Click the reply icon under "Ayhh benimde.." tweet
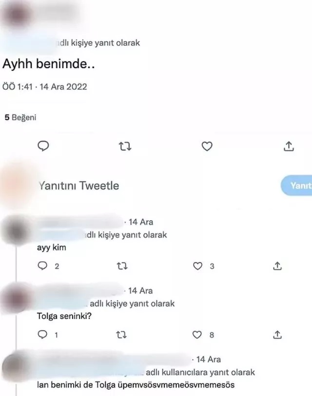The width and height of the screenshot is (312, 396). coord(43,146)
